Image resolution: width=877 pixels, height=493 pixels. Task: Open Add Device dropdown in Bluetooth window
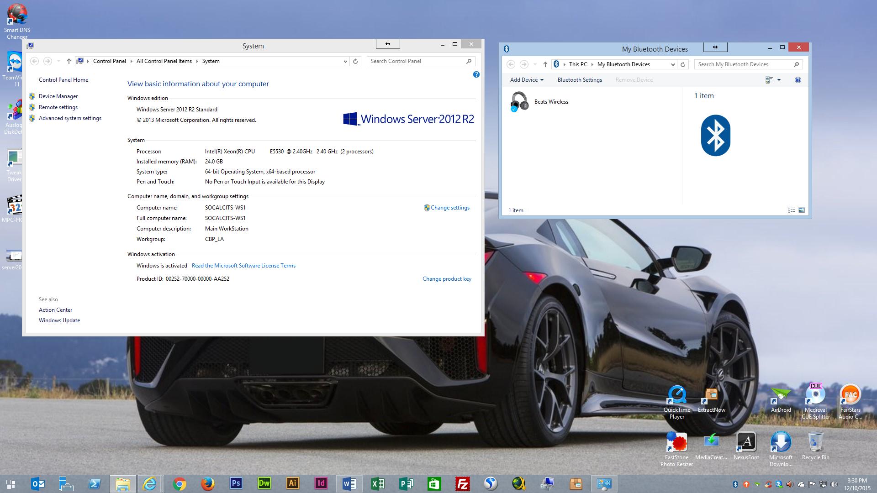point(527,80)
